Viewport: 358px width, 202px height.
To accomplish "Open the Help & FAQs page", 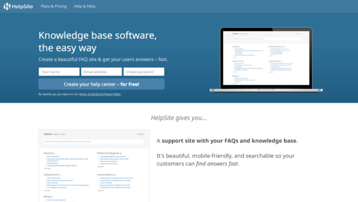I will pyautogui.click(x=85, y=7).
